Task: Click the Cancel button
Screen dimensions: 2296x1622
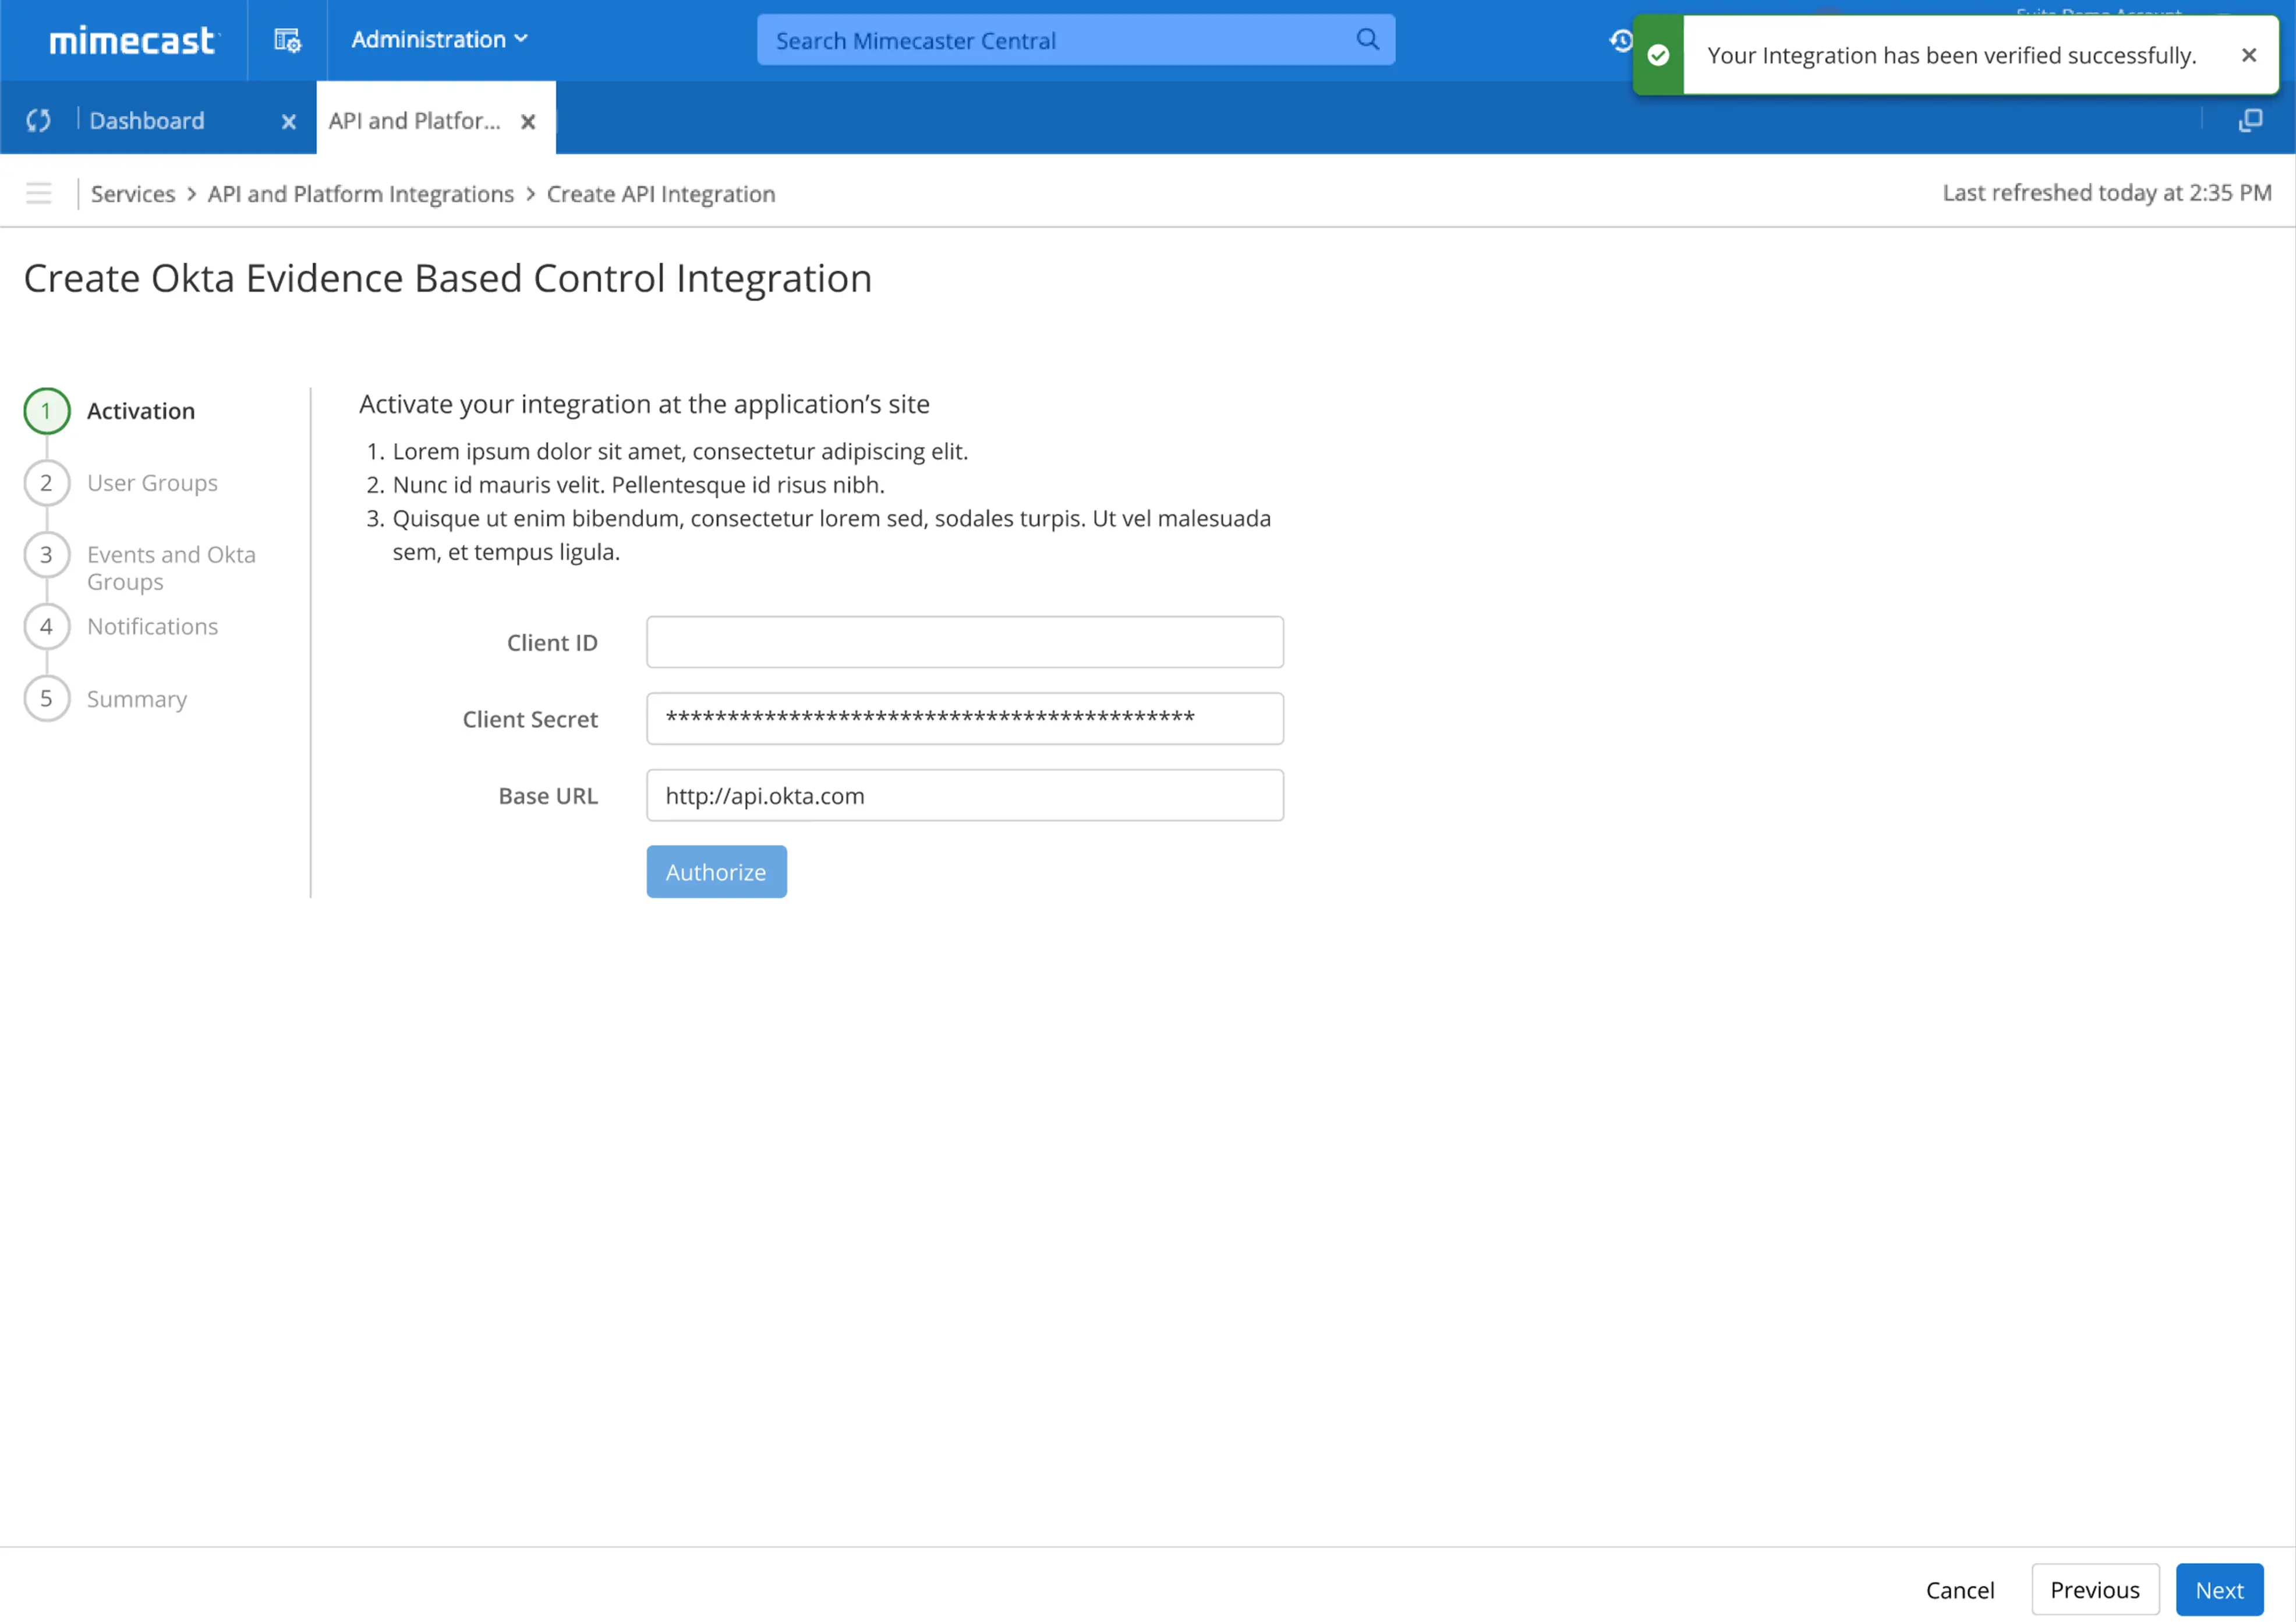Action: [1959, 1589]
